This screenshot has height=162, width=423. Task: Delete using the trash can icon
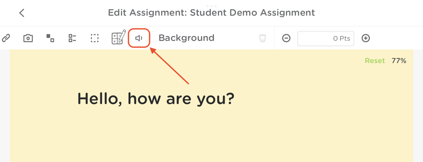pos(262,38)
